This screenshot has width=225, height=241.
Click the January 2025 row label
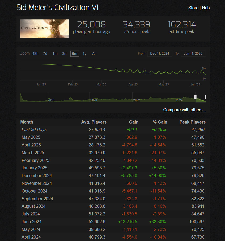coord(35,168)
